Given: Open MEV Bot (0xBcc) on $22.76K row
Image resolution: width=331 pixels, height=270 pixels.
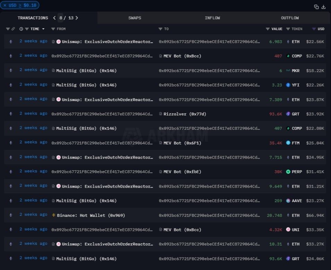Looking at the screenshot, I should pyautogui.click(x=183, y=56).
